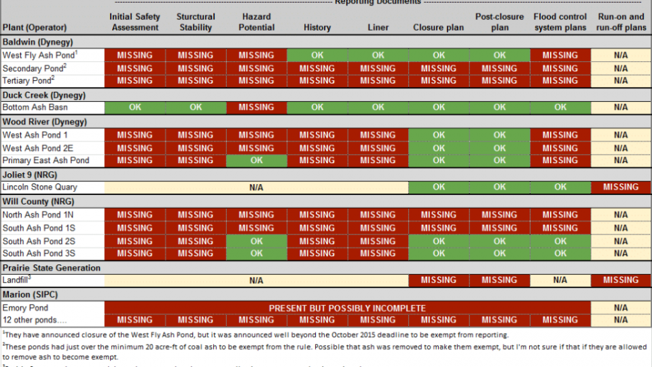
Task: Select the 'Will County (NRG)' group row
Action: (x=326, y=201)
